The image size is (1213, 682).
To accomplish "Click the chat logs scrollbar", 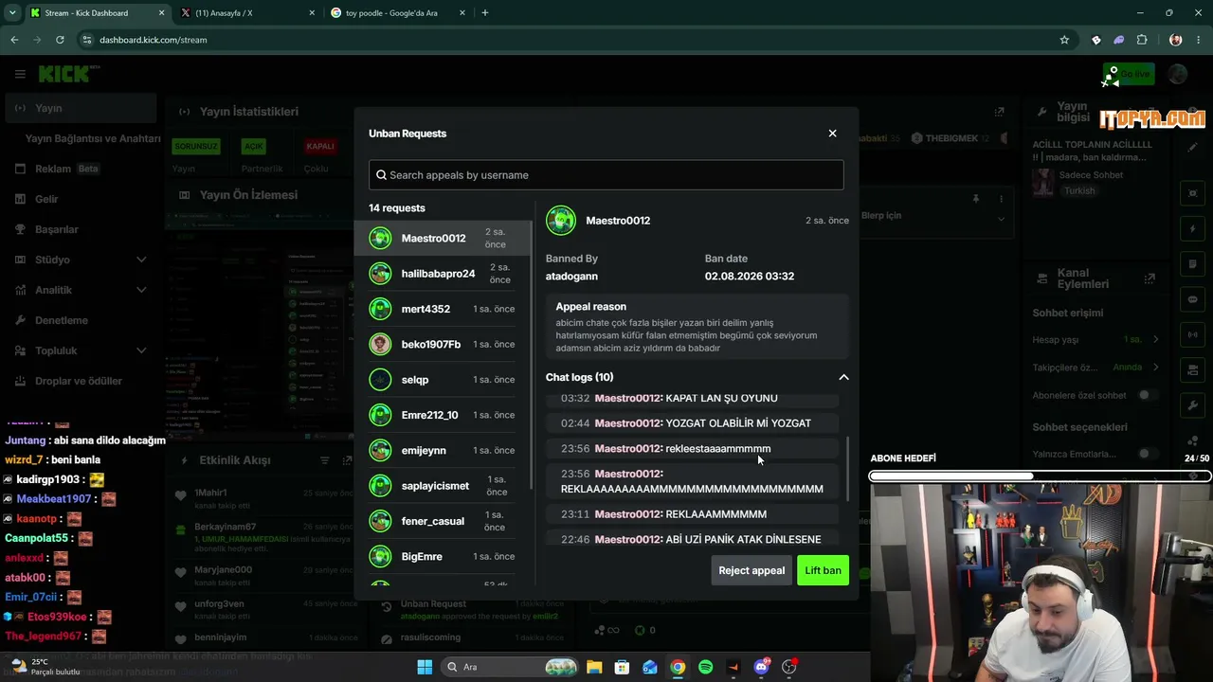I will 846,469.
